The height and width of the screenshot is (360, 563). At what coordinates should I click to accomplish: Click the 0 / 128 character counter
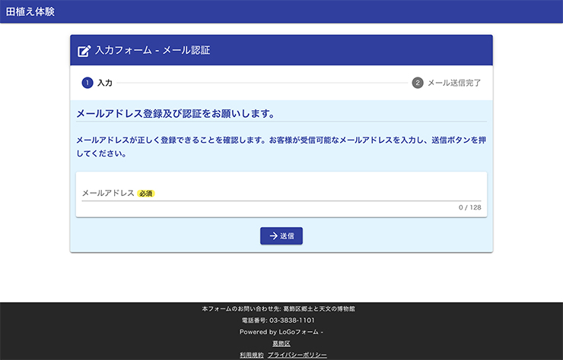(469, 207)
